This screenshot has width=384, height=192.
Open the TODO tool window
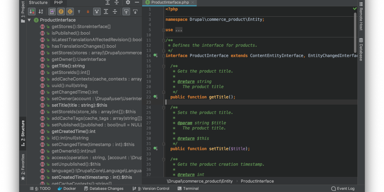click(x=40, y=188)
